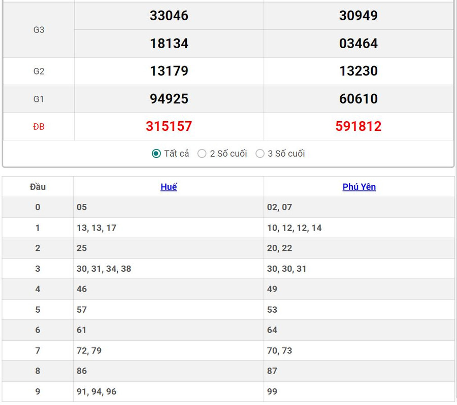The width and height of the screenshot is (457, 405).
Task: Click the red ĐB number 591812
Action: click(x=358, y=126)
